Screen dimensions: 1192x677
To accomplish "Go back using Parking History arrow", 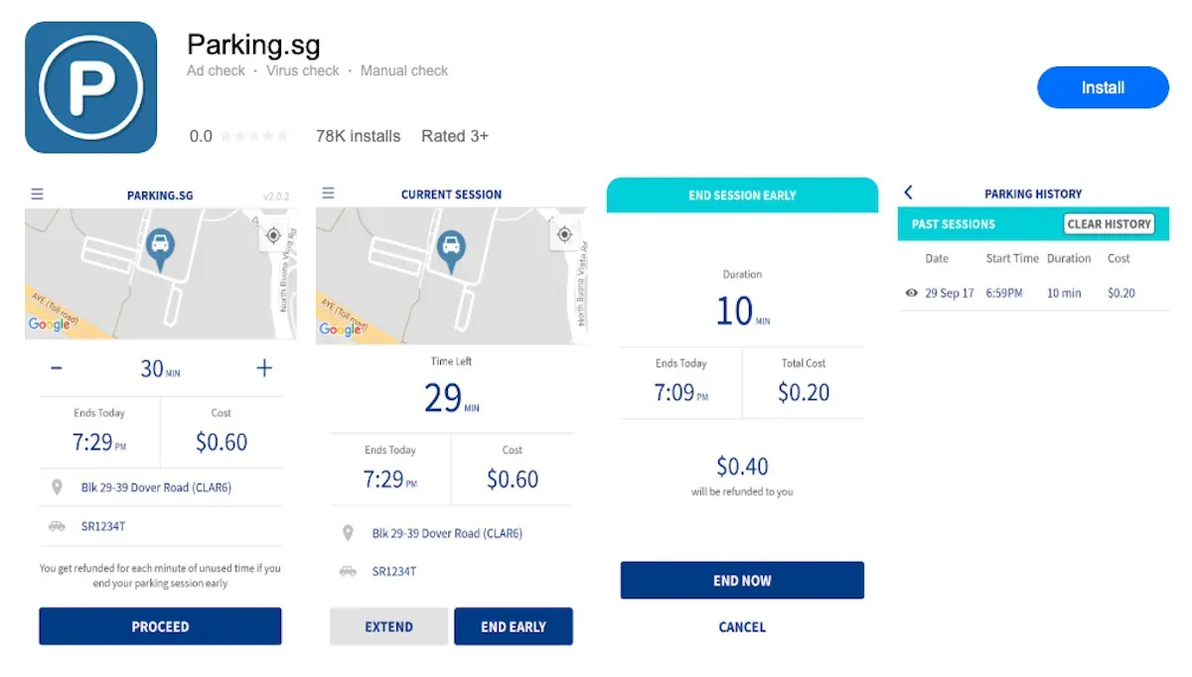I will 908,193.
